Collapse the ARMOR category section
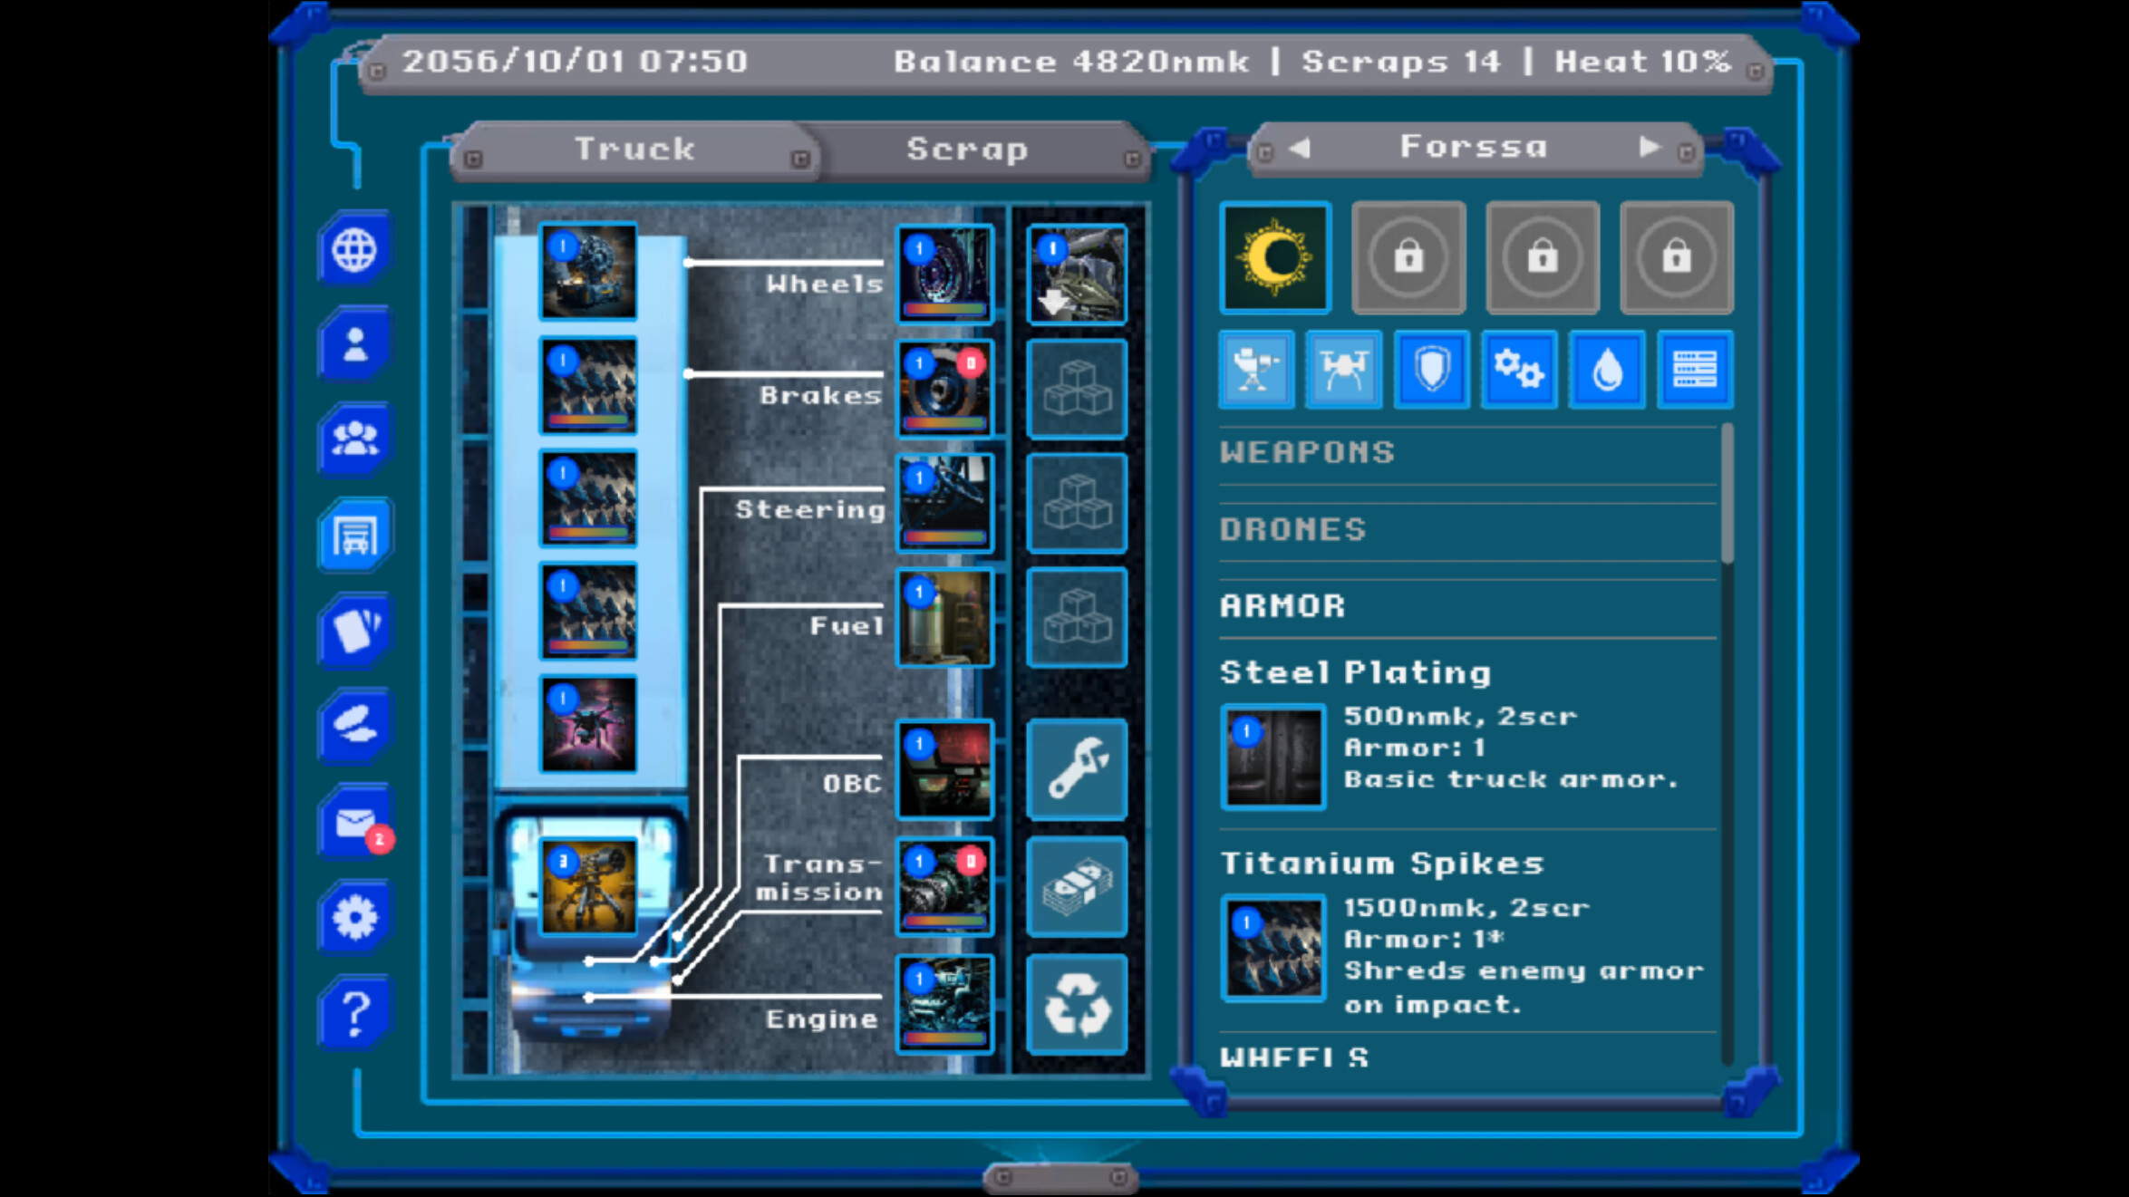Viewport: 2129px width, 1197px height. 1283,604
